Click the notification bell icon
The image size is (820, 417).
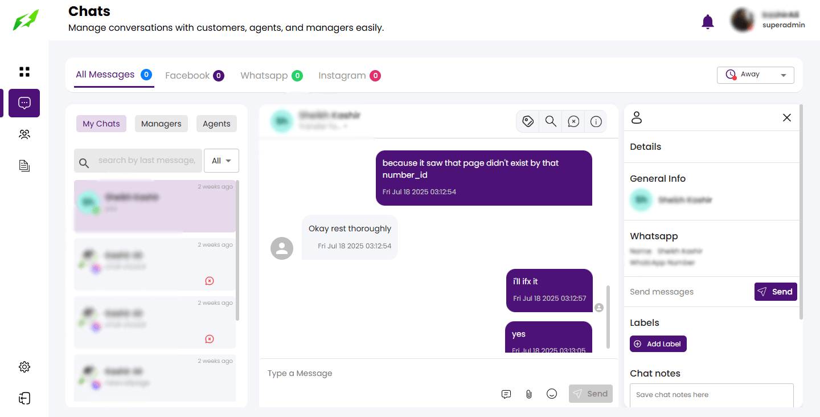(707, 22)
